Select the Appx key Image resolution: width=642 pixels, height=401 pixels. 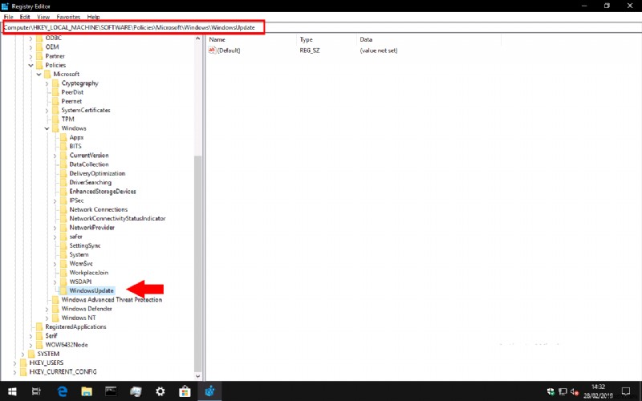(x=76, y=137)
